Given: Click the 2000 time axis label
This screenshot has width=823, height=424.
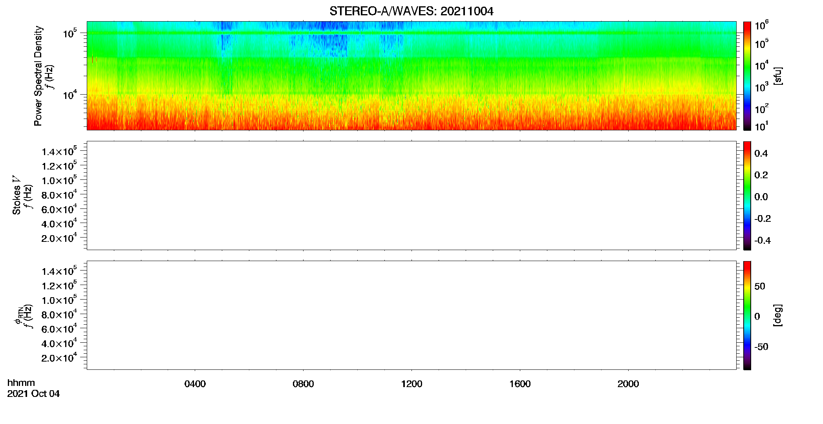Looking at the screenshot, I should (x=628, y=384).
